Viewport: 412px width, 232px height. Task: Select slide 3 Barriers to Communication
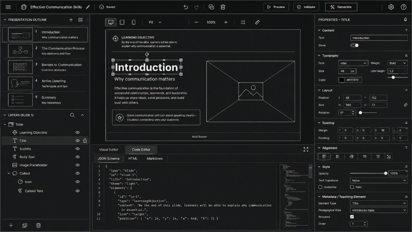(x=45, y=67)
